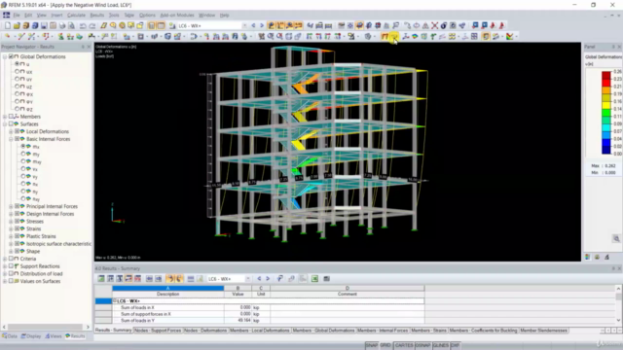Viewport: 623px width, 350px height.
Task: Open the LC6 dropdown in results table toolbar
Action: coord(248,279)
